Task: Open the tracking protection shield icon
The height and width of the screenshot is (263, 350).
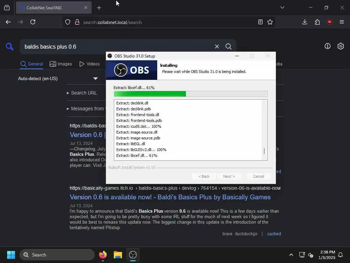Action: pyautogui.click(x=68, y=22)
